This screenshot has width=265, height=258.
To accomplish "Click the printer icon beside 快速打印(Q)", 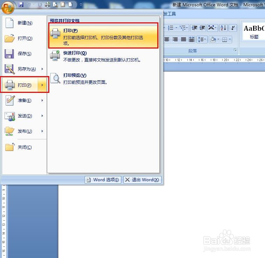I will (55, 56).
